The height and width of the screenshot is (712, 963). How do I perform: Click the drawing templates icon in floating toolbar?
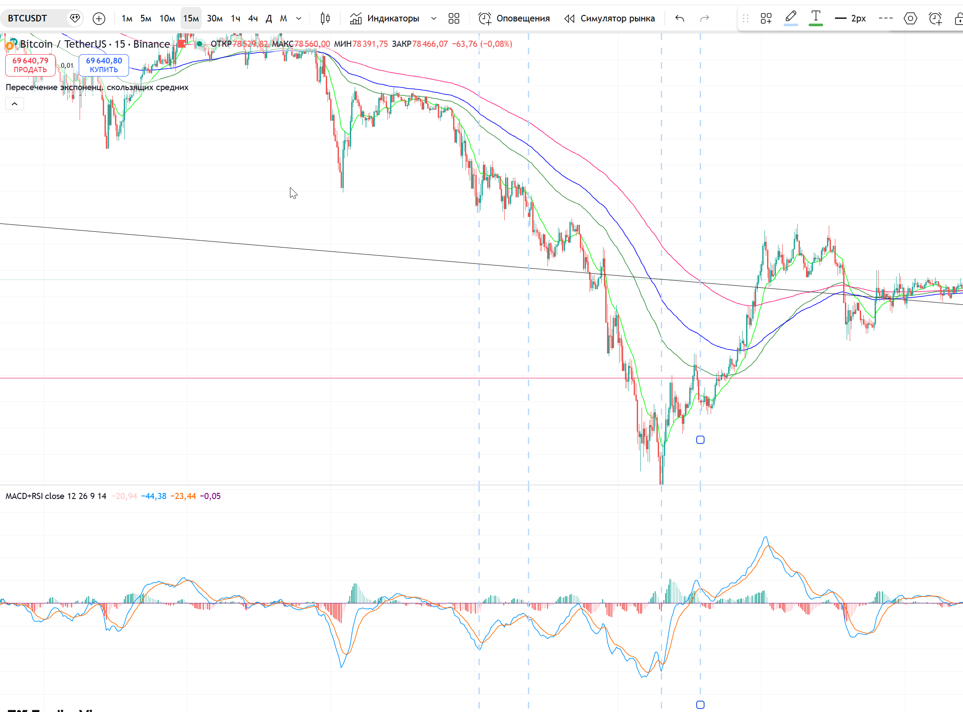(766, 18)
